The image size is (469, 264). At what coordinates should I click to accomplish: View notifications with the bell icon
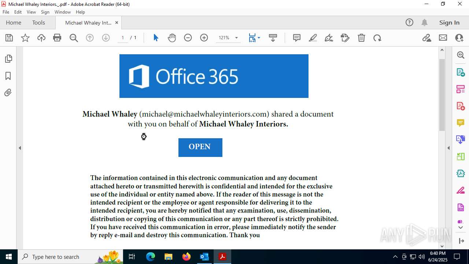click(x=424, y=22)
